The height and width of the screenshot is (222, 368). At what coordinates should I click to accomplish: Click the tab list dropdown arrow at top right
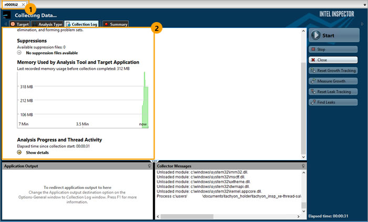[x=364, y=4]
